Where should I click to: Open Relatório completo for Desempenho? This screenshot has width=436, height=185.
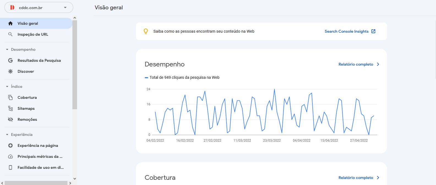click(x=359, y=64)
